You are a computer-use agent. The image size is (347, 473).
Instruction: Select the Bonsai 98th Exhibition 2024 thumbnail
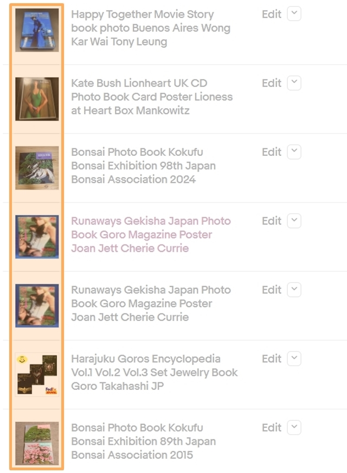click(37, 168)
